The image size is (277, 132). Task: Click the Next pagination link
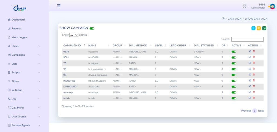261,111
